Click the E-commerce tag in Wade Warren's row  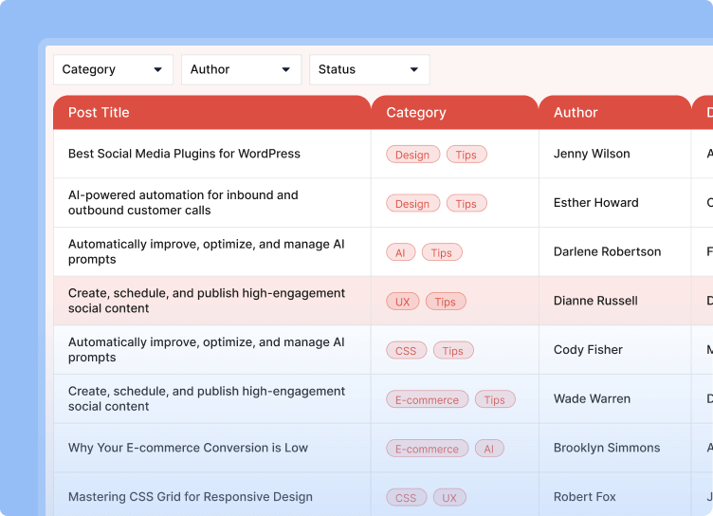[427, 400]
